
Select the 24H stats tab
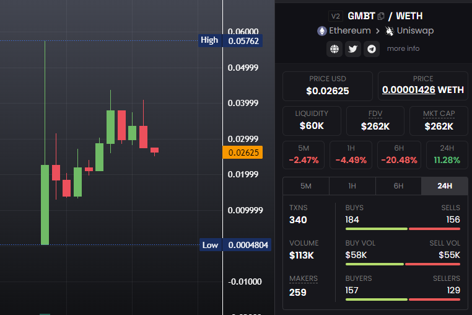tap(445, 186)
